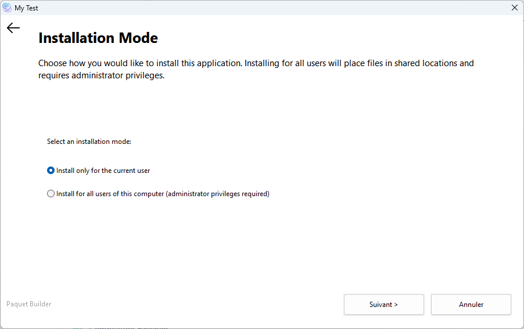Click the 'My Test' window title text
Screen dimensions: 524x329
pyautogui.click(x=26, y=8)
